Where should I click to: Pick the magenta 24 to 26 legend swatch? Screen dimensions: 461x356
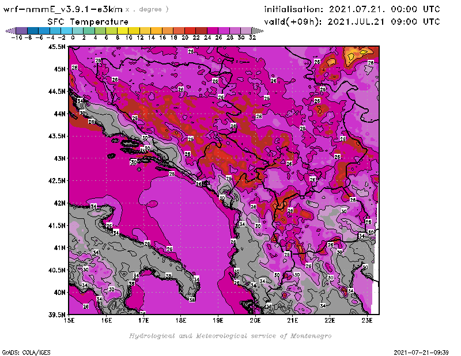pyautogui.click(x=213, y=31)
